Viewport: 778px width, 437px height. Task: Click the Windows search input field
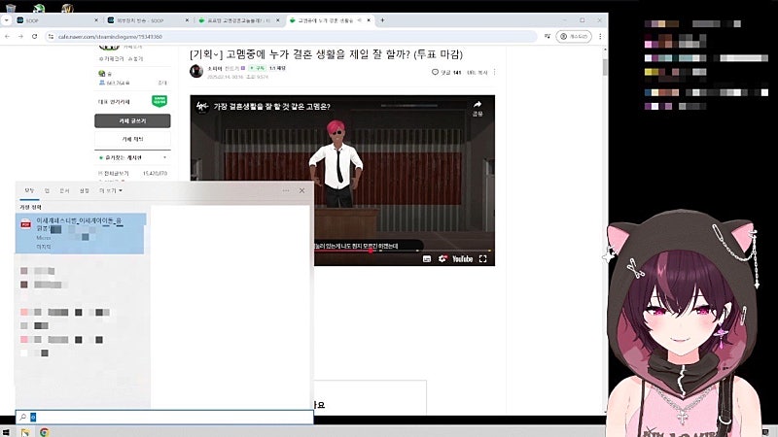165,417
